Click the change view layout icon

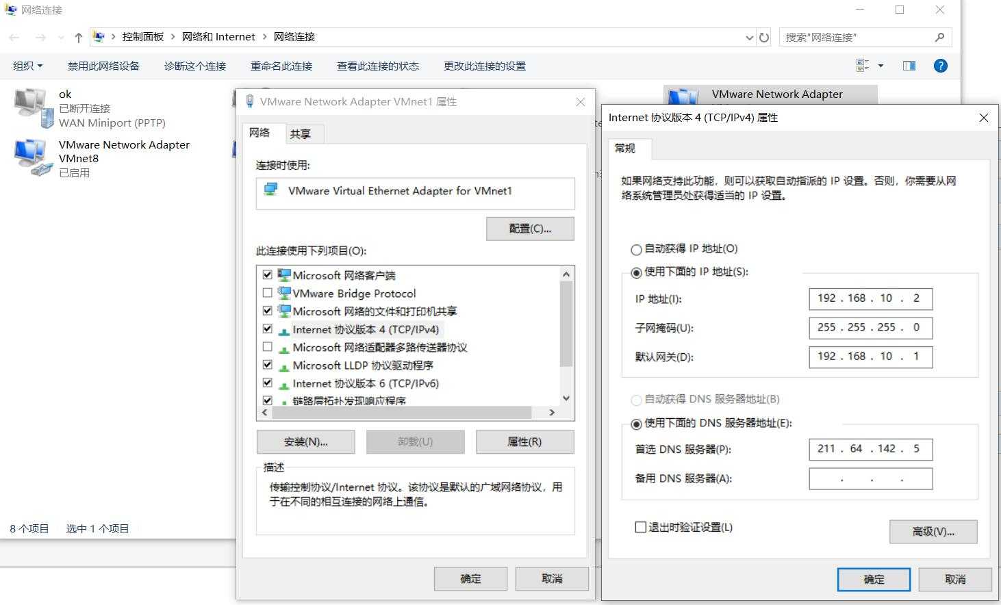coord(863,66)
